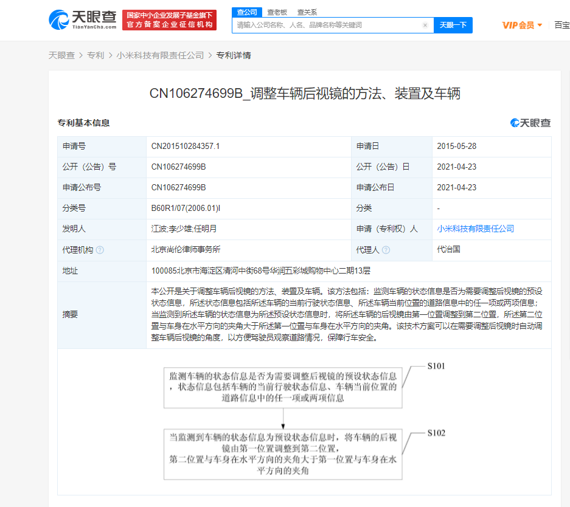
Task: Select the 查公司 search tab
Action: [247, 12]
